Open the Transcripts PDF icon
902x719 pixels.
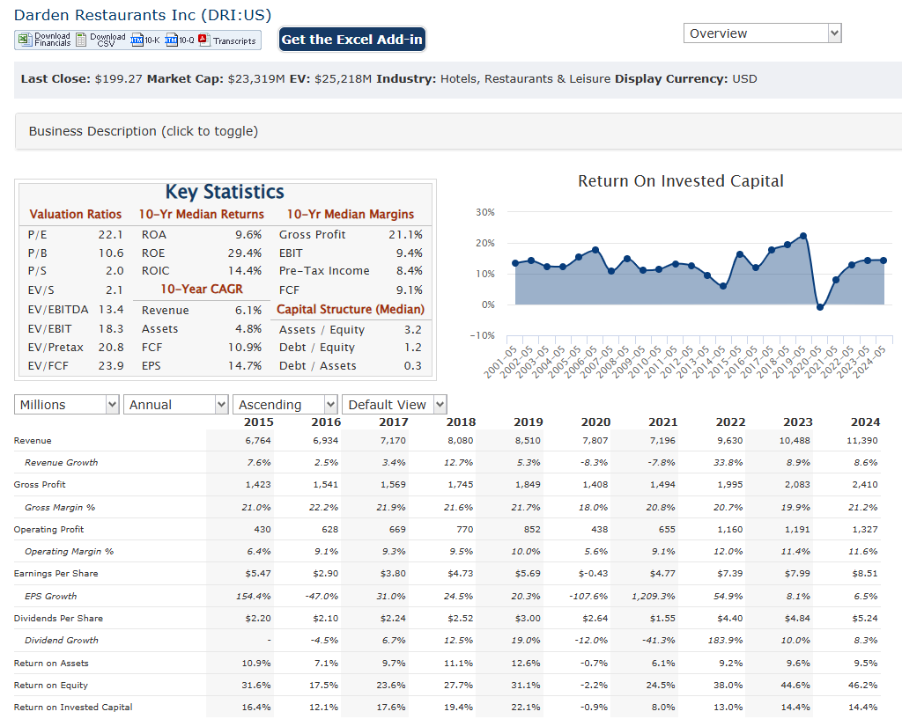click(204, 40)
